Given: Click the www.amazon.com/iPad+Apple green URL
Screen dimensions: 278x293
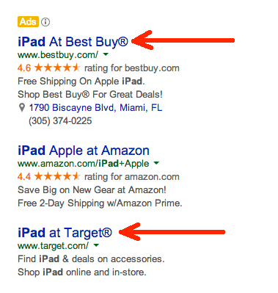Looking at the screenshot, I should pos(84,164).
